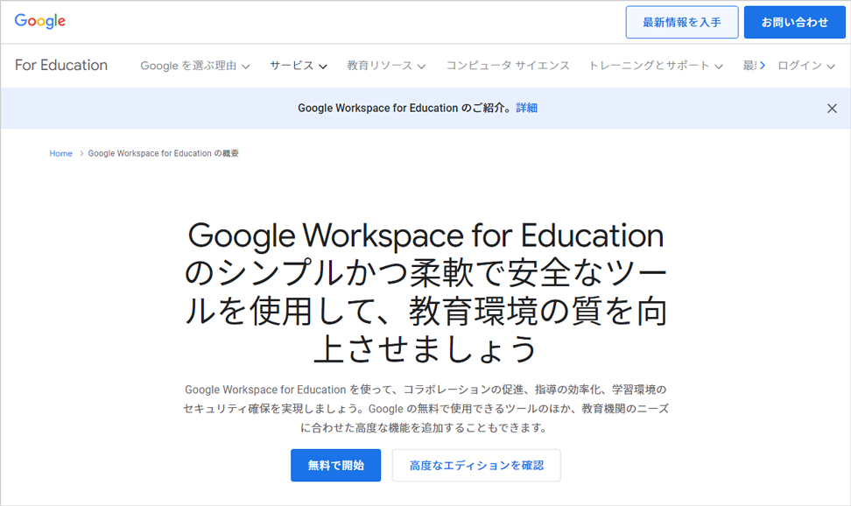Image resolution: width=851 pixels, height=506 pixels.
Task: Close the Workspace announcement banner
Action: [x=832, y=109]
